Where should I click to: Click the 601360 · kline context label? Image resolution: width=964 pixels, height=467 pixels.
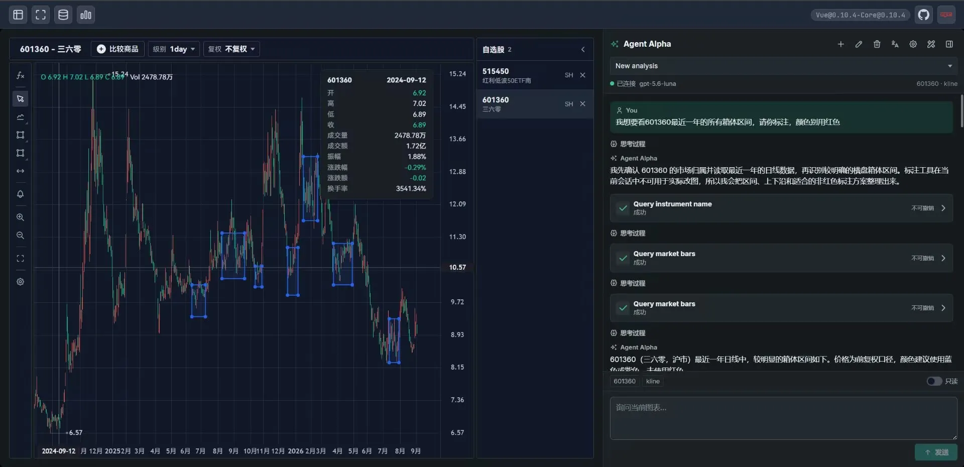[936, 84]
